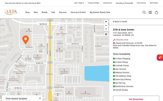Click the AutoZone map marker
This screenshot has height=101, width=163.
(x=60, y=42)
